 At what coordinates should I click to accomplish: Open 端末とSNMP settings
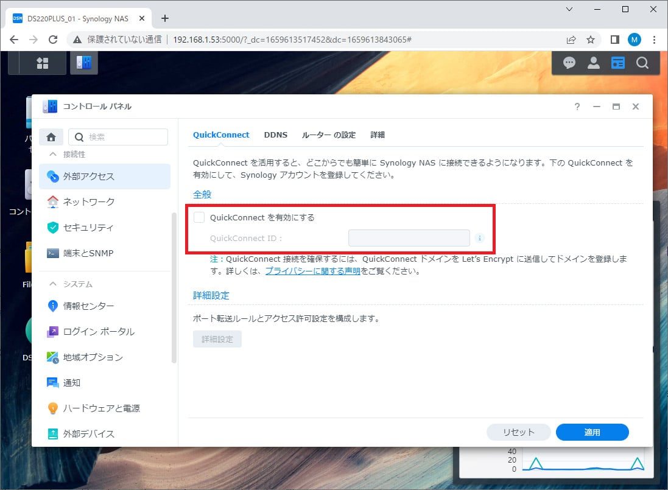[x=104, y=253]
